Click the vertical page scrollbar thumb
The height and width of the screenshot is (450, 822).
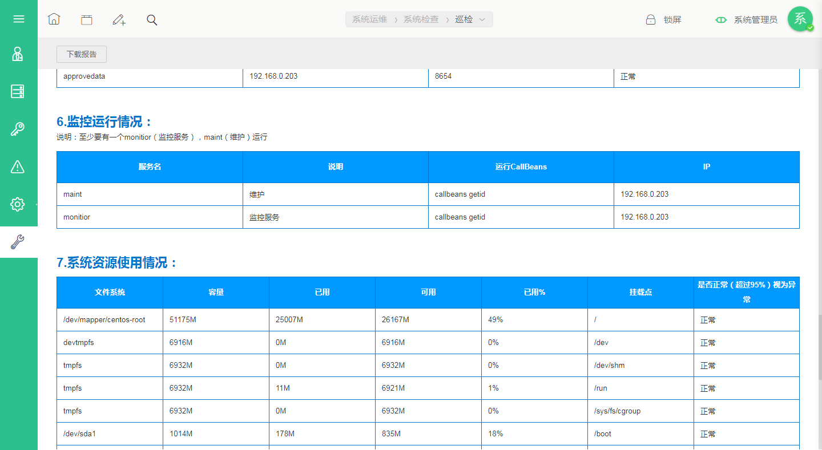819,348
